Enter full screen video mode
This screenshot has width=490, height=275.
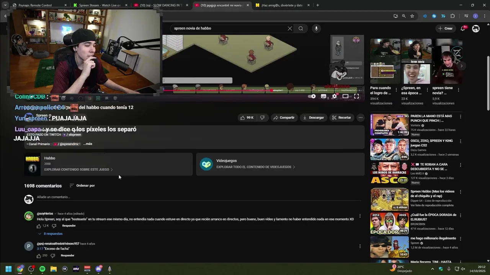click(x=356, y=96)
